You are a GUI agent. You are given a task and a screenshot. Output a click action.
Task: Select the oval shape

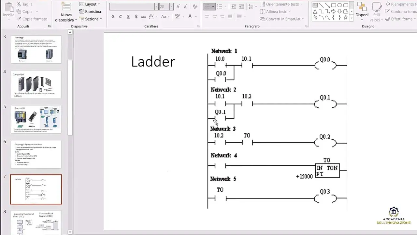(x=340, y=5)
